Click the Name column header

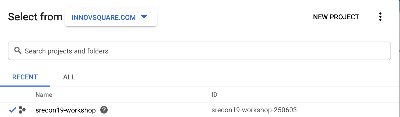[x=44, y=94]
